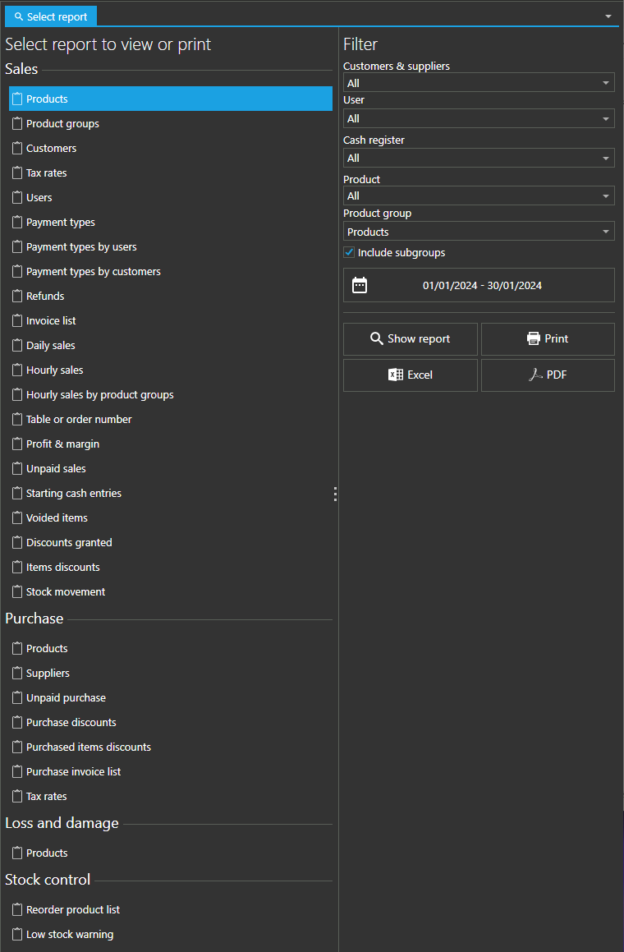The width and height of the screenshot is (624, 952).
Task: Click clipboard icon next to Low stock warning
Action: [x=17, y=934]
